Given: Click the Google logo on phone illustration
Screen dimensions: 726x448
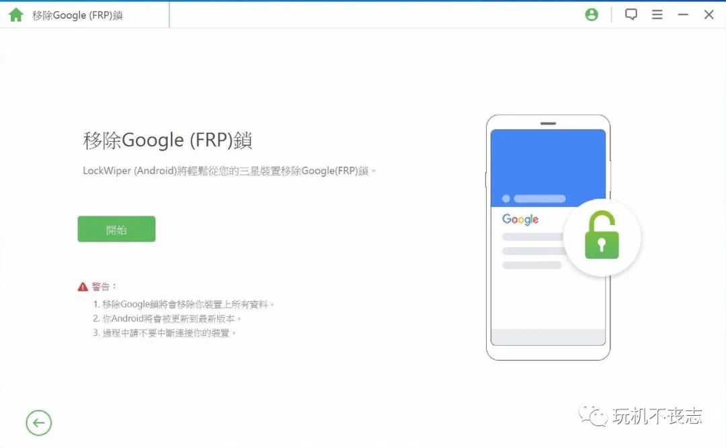Looking at the screenshot, I should [x=520, y=220].
